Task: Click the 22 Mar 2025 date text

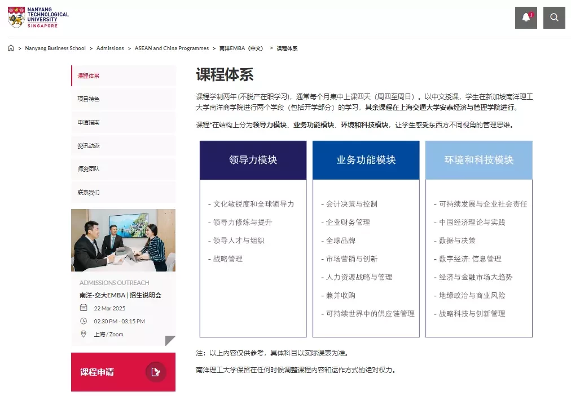Action: [x=109, y=308]
